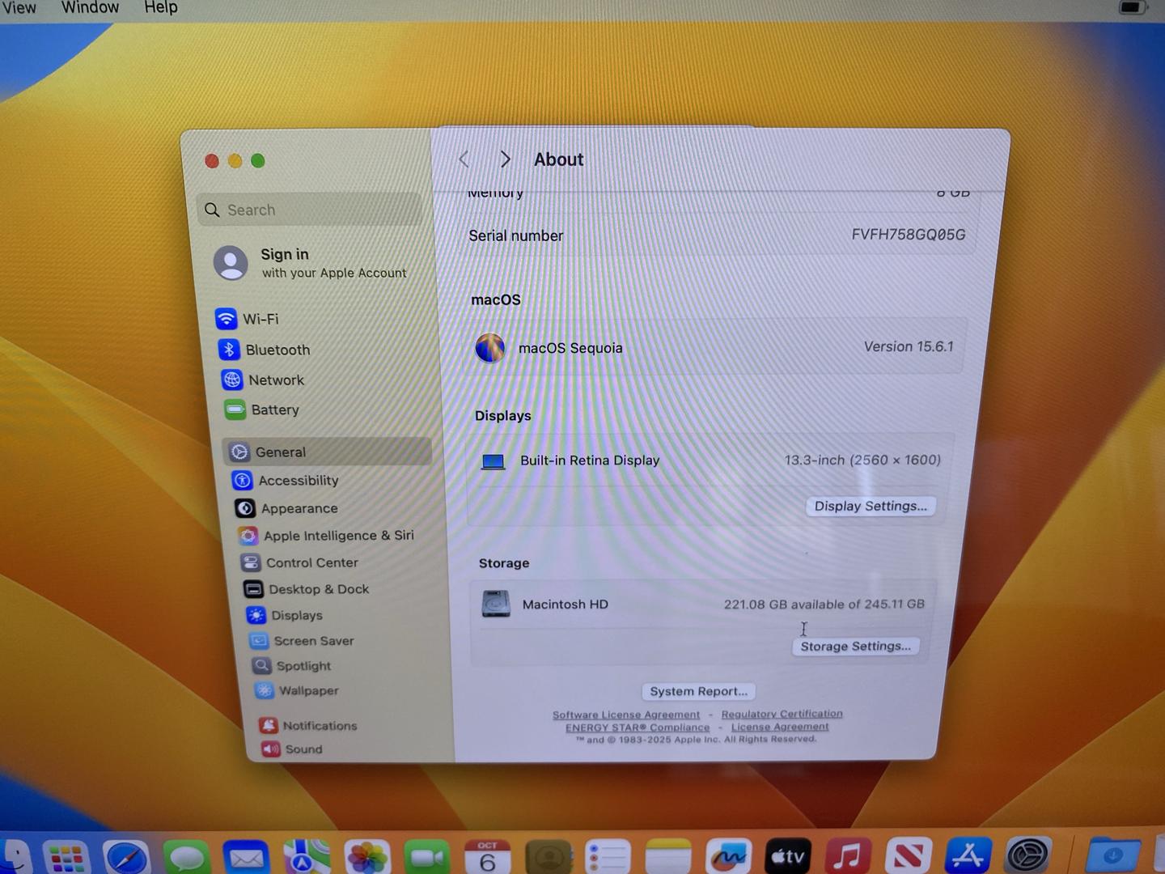This screenshot has height=874, width=1165.
Task: Open Storage Settings
Action: [x=855, y=647]
